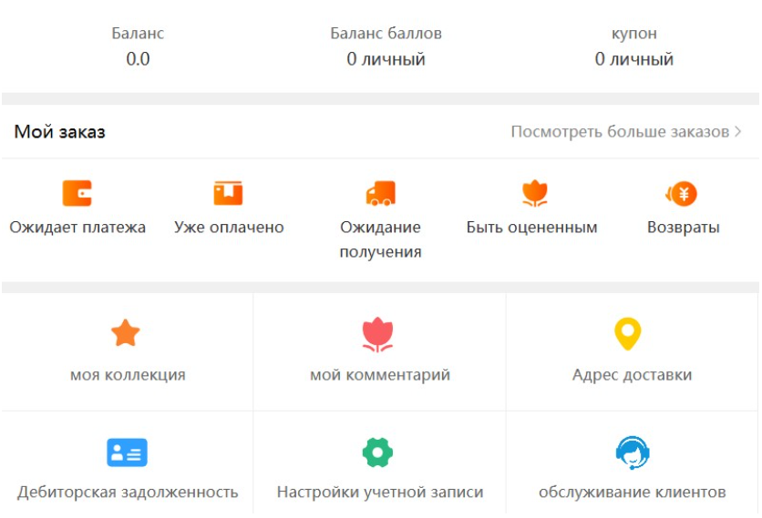
Task: Click the 'Мой заказ' section heading
Action: tap(60, 132)
